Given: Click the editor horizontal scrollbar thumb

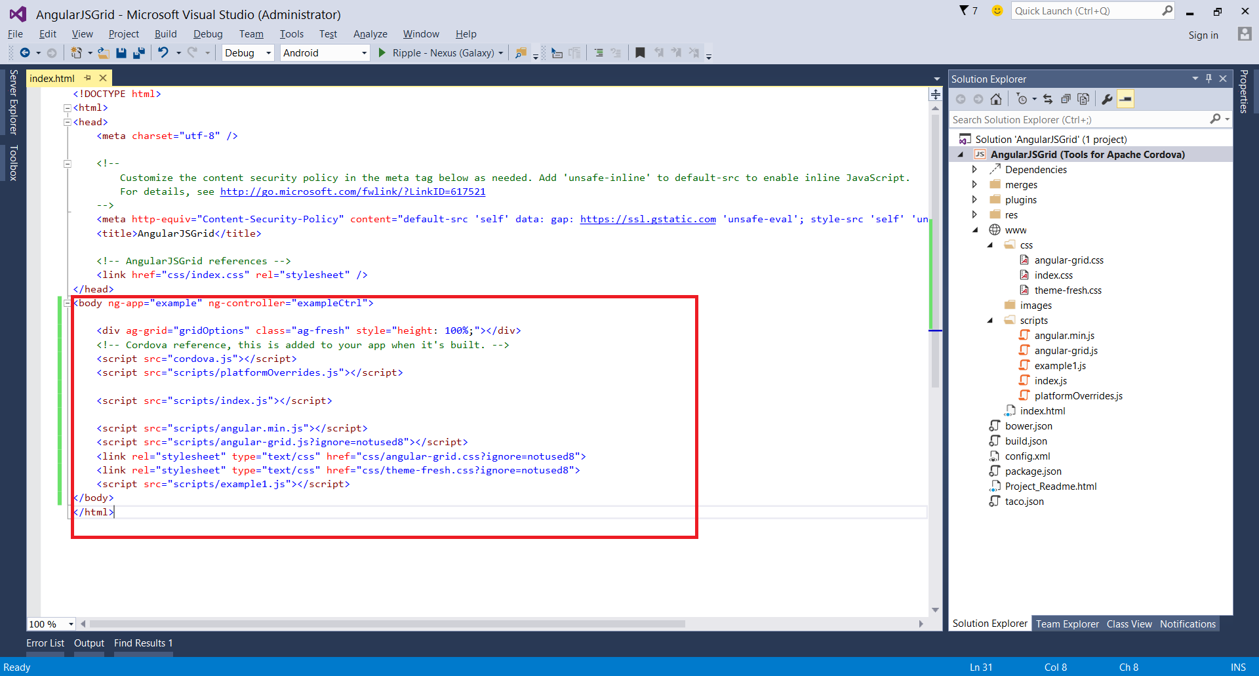Looking at the screenshot, I should coord(388,624).
